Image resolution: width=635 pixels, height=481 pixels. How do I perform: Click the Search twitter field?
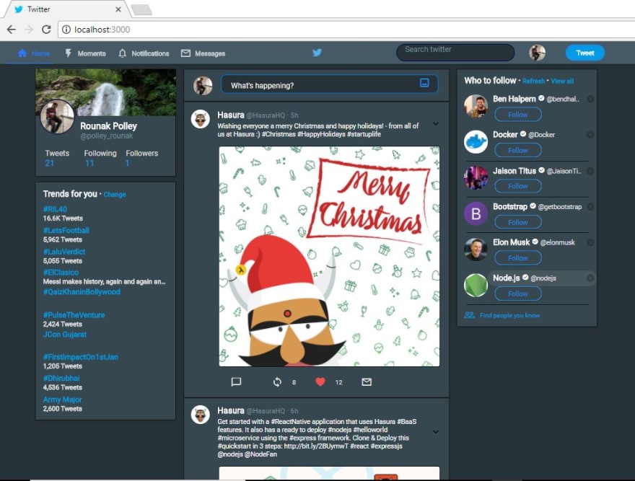point(455,52)
